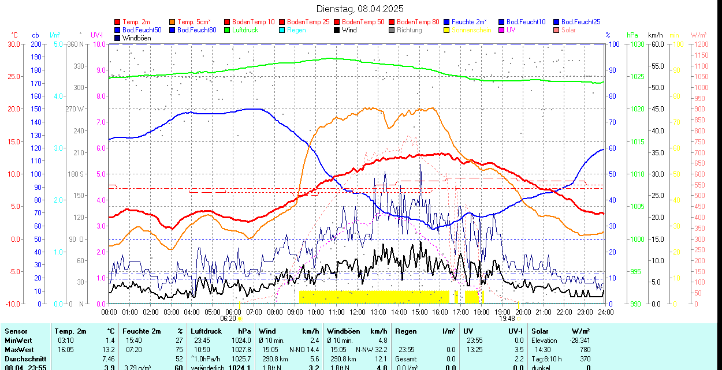Click the maximum pressure value 1027.8
This screenshot has height=370, width=722.
pos(240,350)
